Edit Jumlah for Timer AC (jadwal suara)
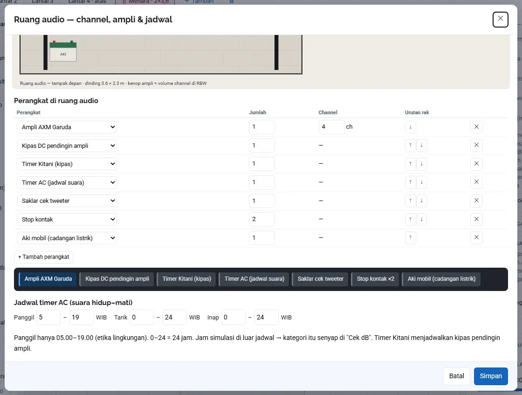The height and width of the screenshot is (395, 522). 261,182
